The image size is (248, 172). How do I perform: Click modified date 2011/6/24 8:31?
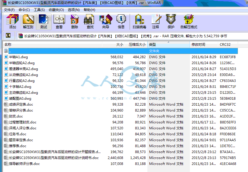204,86
